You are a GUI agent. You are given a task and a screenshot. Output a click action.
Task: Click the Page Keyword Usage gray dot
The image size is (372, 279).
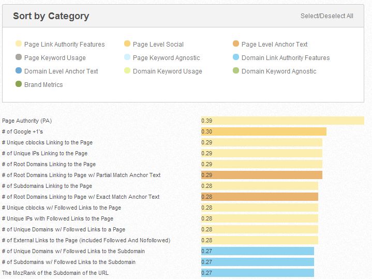(x=19, y=58)
